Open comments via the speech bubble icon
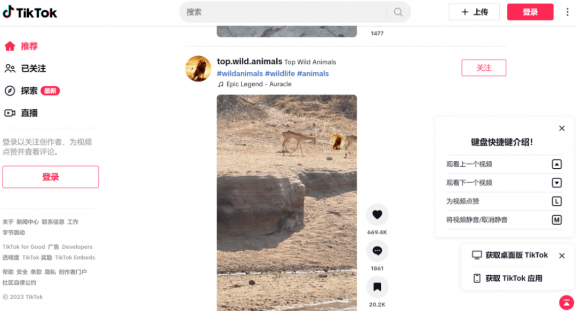Screen dimensions: 576x311 coord(377,251)
